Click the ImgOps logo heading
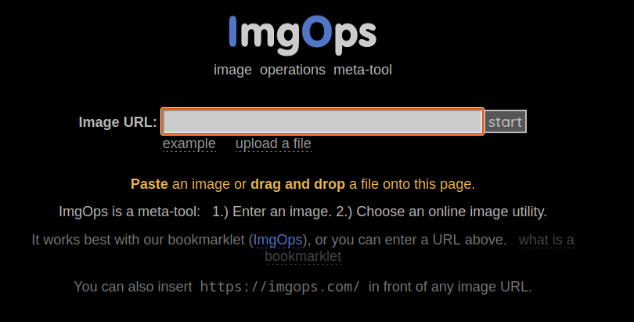 [302, 32]
